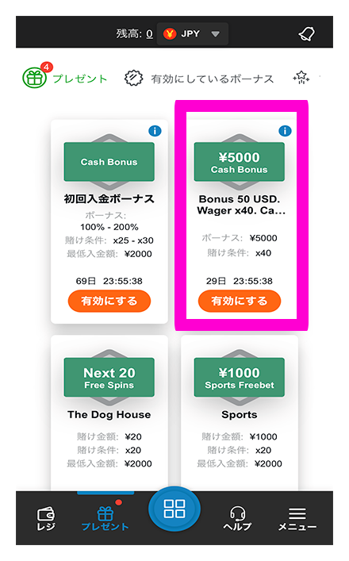Click the stamp icon beside 有効にしているボーナス
The width and height of the screenshot is (349, 561).
coord(133,78)
